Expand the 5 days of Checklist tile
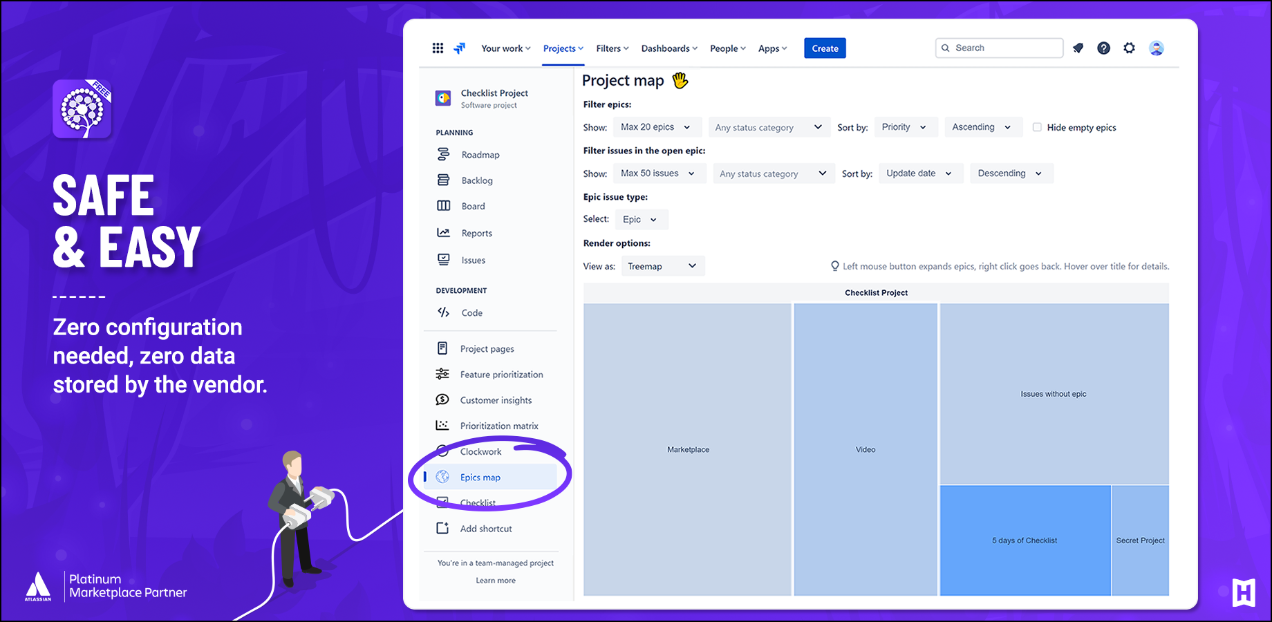The width and height of the screenshot is (1272, 622). tap(1025, 540)
